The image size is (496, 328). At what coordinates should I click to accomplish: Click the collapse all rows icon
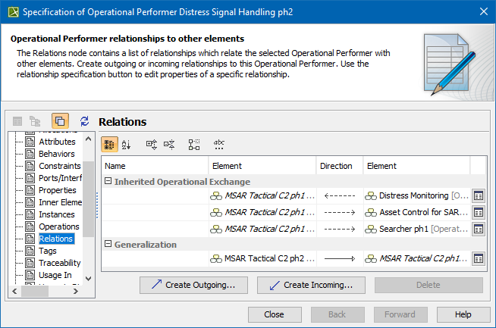pyautogui.click(x=170, y=144)
